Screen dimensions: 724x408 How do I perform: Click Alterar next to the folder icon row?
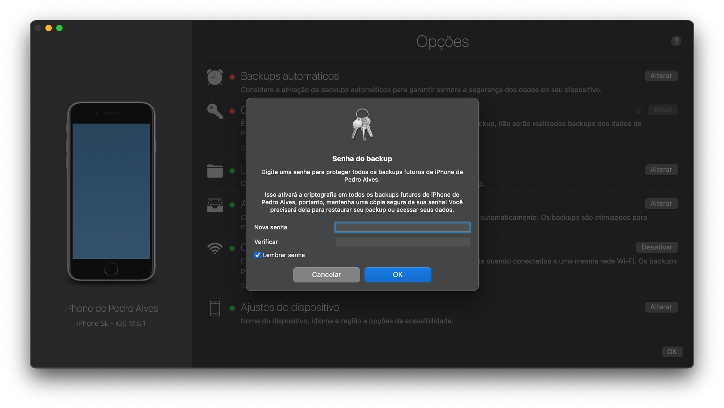point(661,169)
